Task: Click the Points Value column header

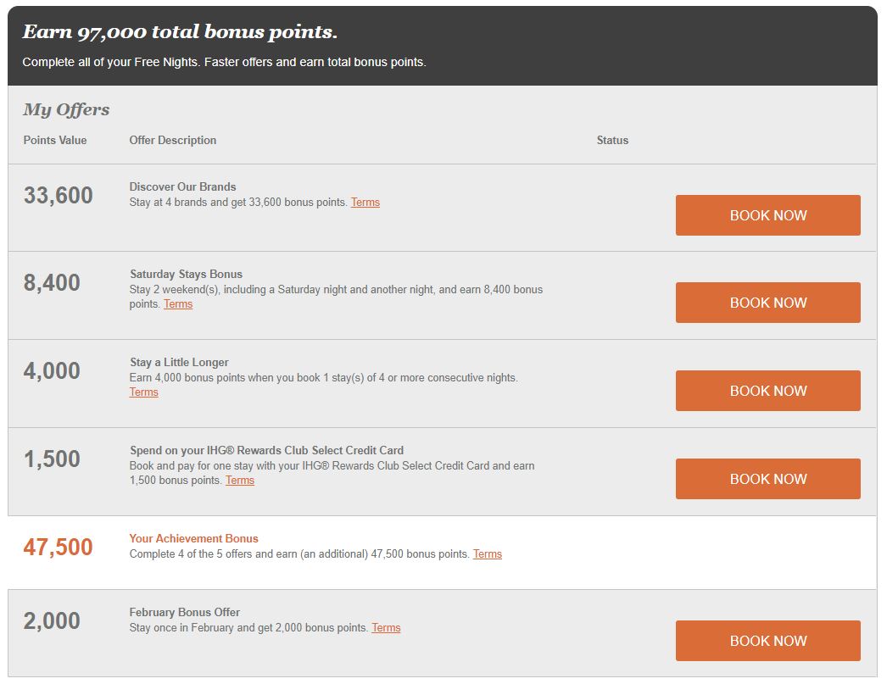Action: point(55,140)
